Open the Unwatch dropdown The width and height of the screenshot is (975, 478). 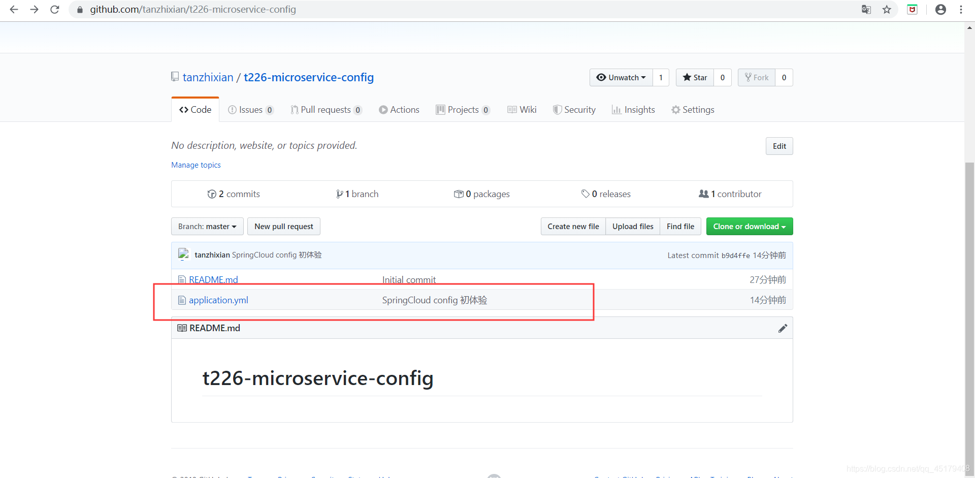point(621,77)
